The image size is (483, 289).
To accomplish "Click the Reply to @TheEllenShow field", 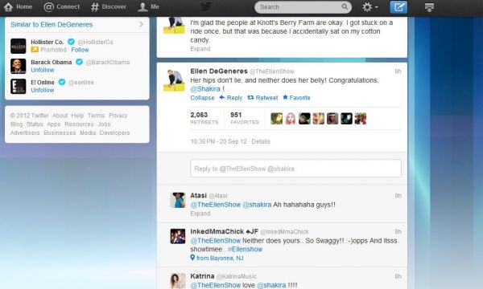I will point(295,169).
